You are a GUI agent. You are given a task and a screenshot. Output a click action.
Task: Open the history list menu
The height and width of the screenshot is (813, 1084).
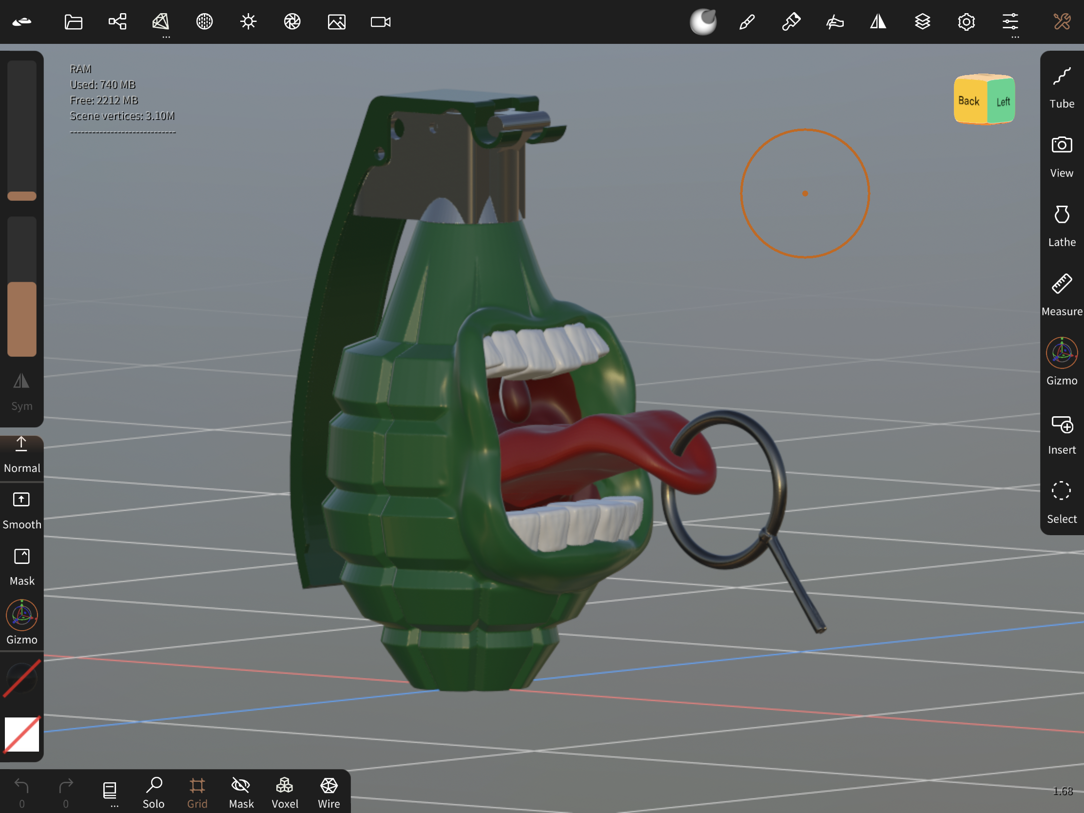[110, 792]
